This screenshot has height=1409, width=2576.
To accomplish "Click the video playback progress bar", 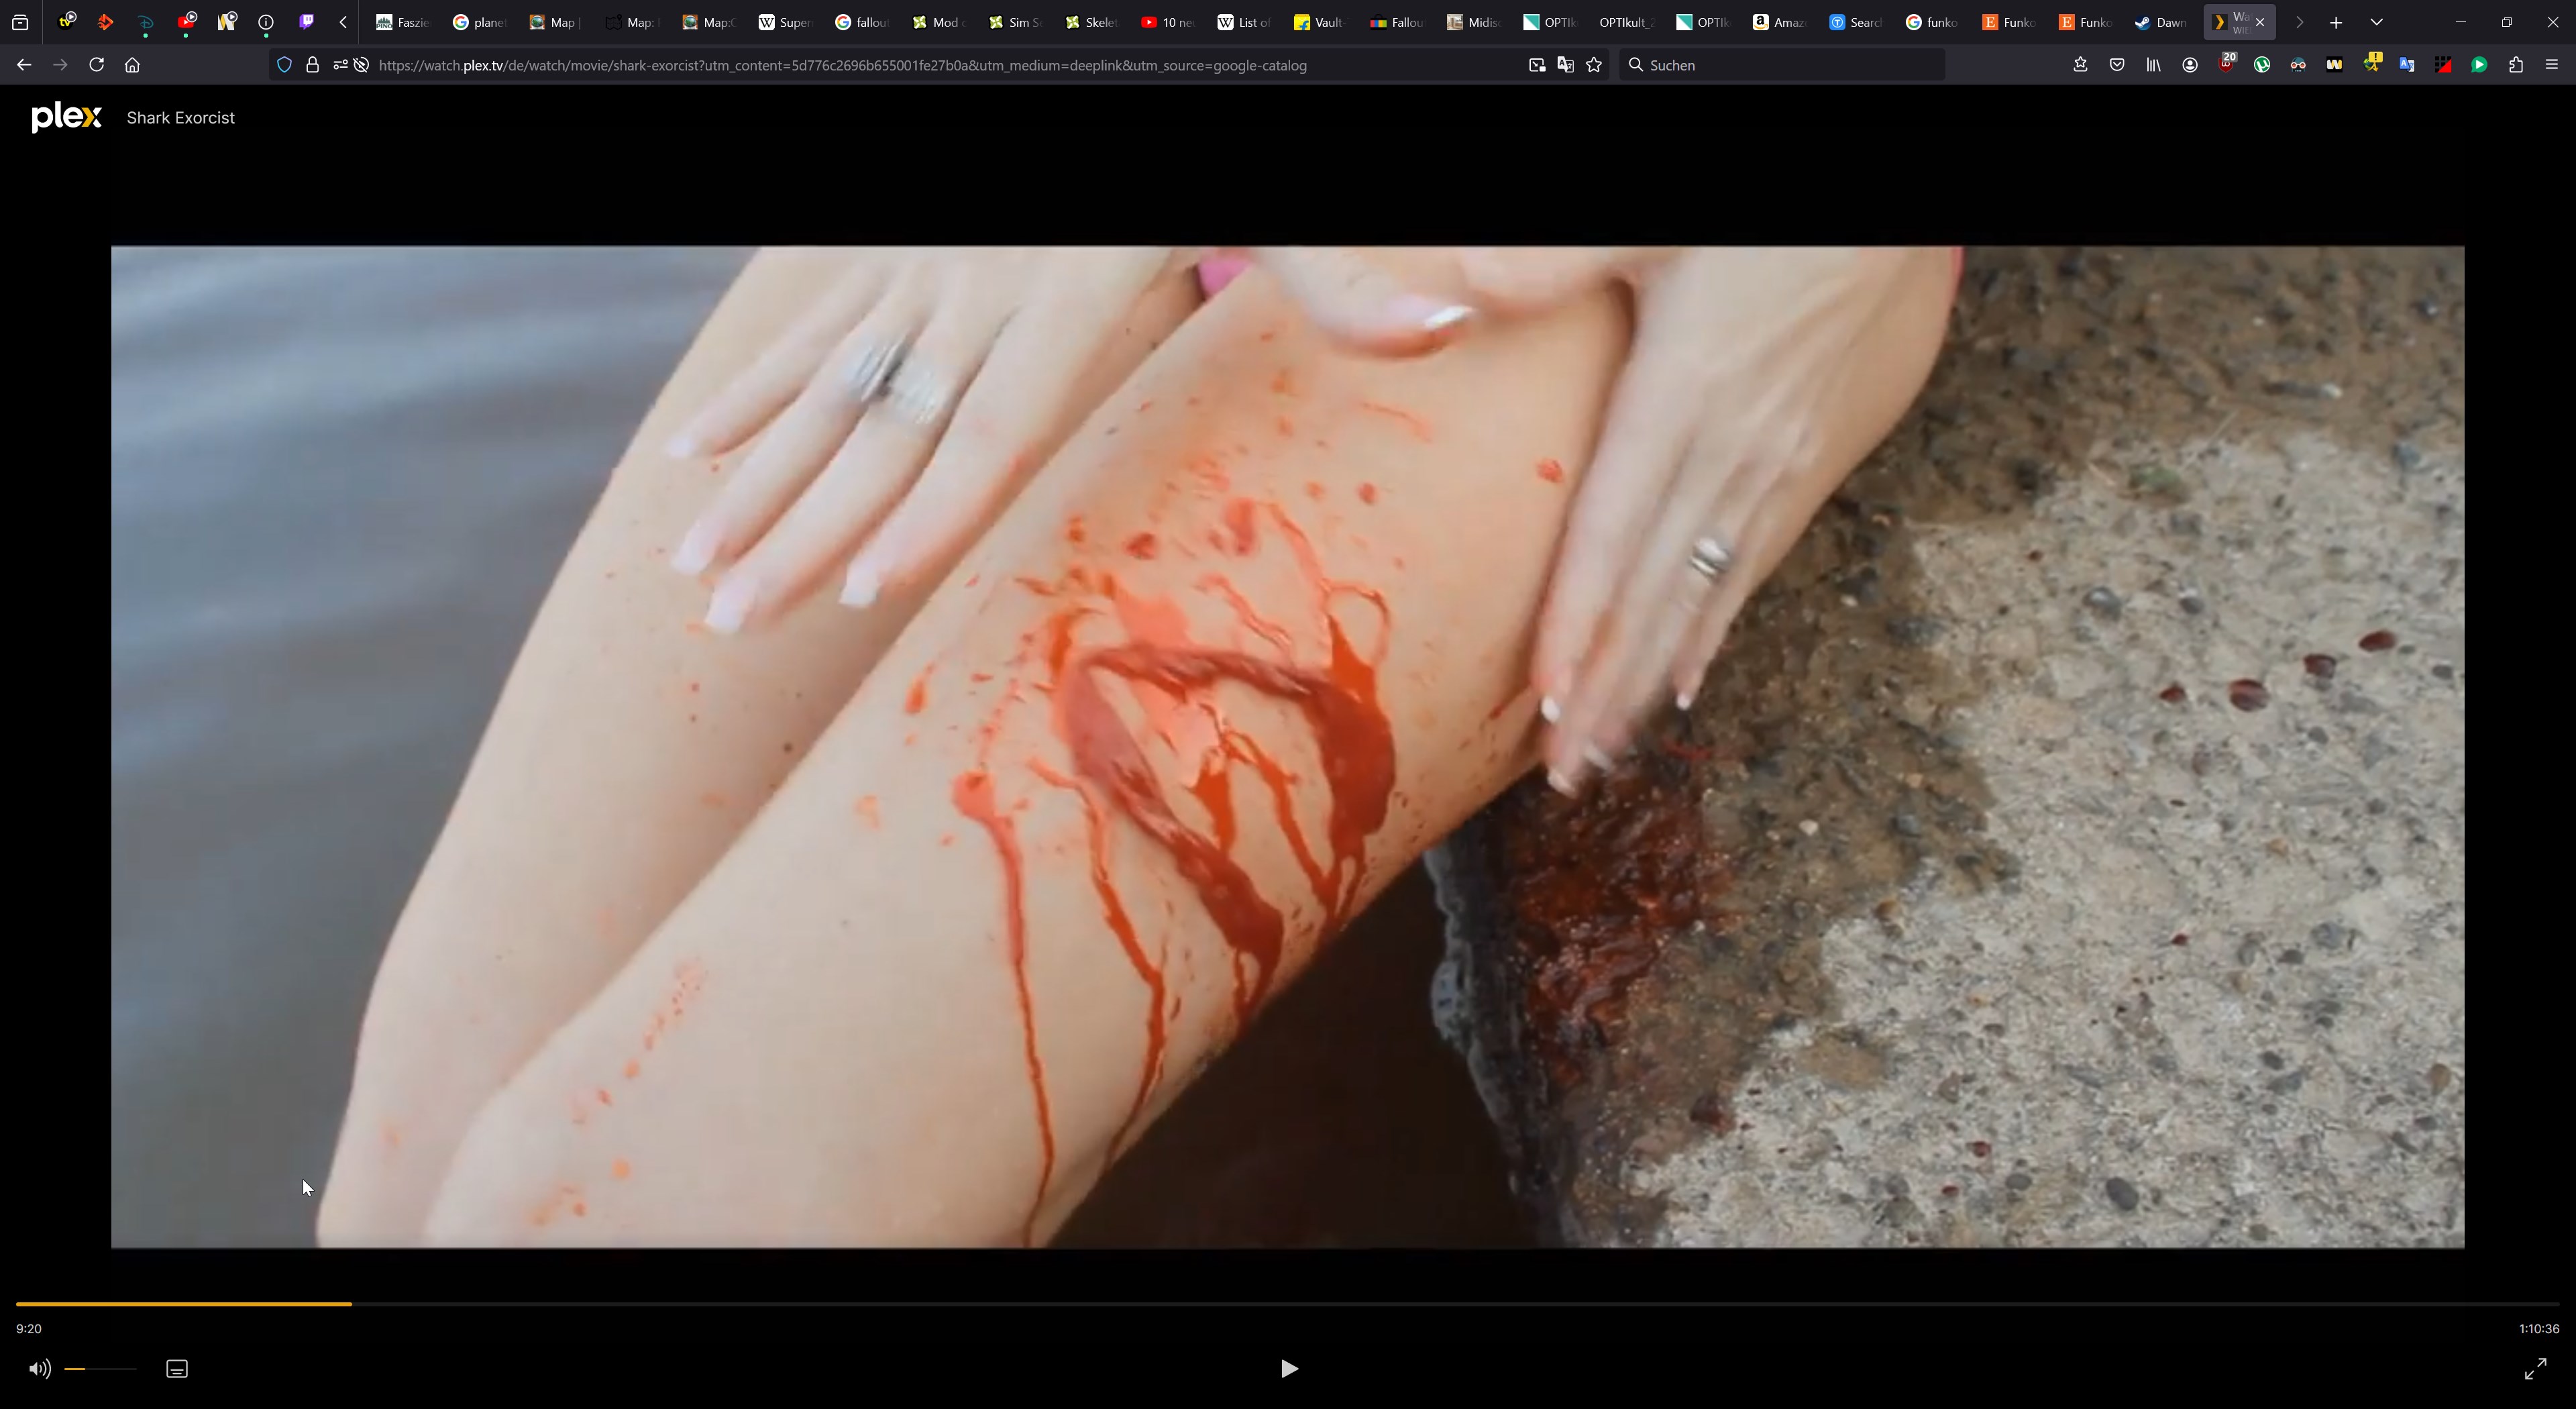I will [x=1288, y=1304].
